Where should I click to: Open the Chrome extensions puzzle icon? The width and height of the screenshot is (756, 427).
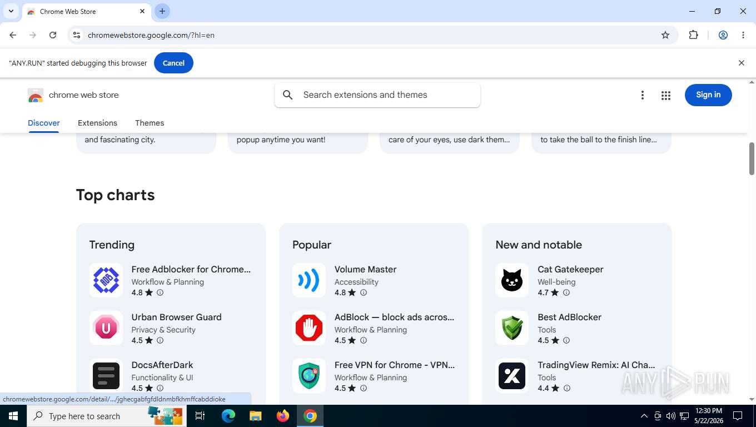693,35
